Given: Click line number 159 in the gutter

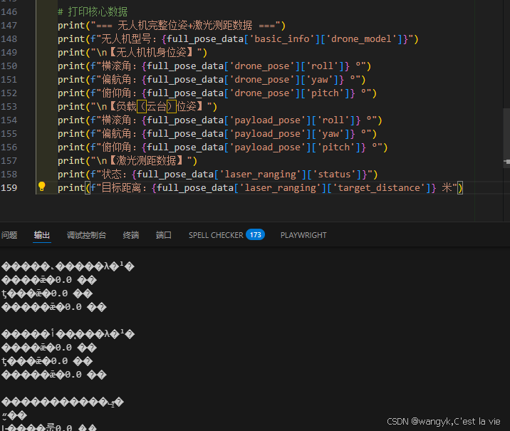Looking at the screenshot, I should 9,187.
